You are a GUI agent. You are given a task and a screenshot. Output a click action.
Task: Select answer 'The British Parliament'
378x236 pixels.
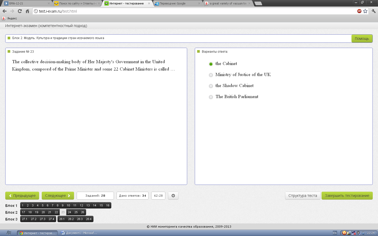click(211, 97)
